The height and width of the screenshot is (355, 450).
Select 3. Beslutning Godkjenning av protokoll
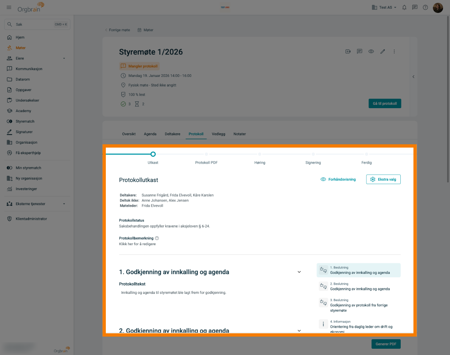tap(359, 305)
